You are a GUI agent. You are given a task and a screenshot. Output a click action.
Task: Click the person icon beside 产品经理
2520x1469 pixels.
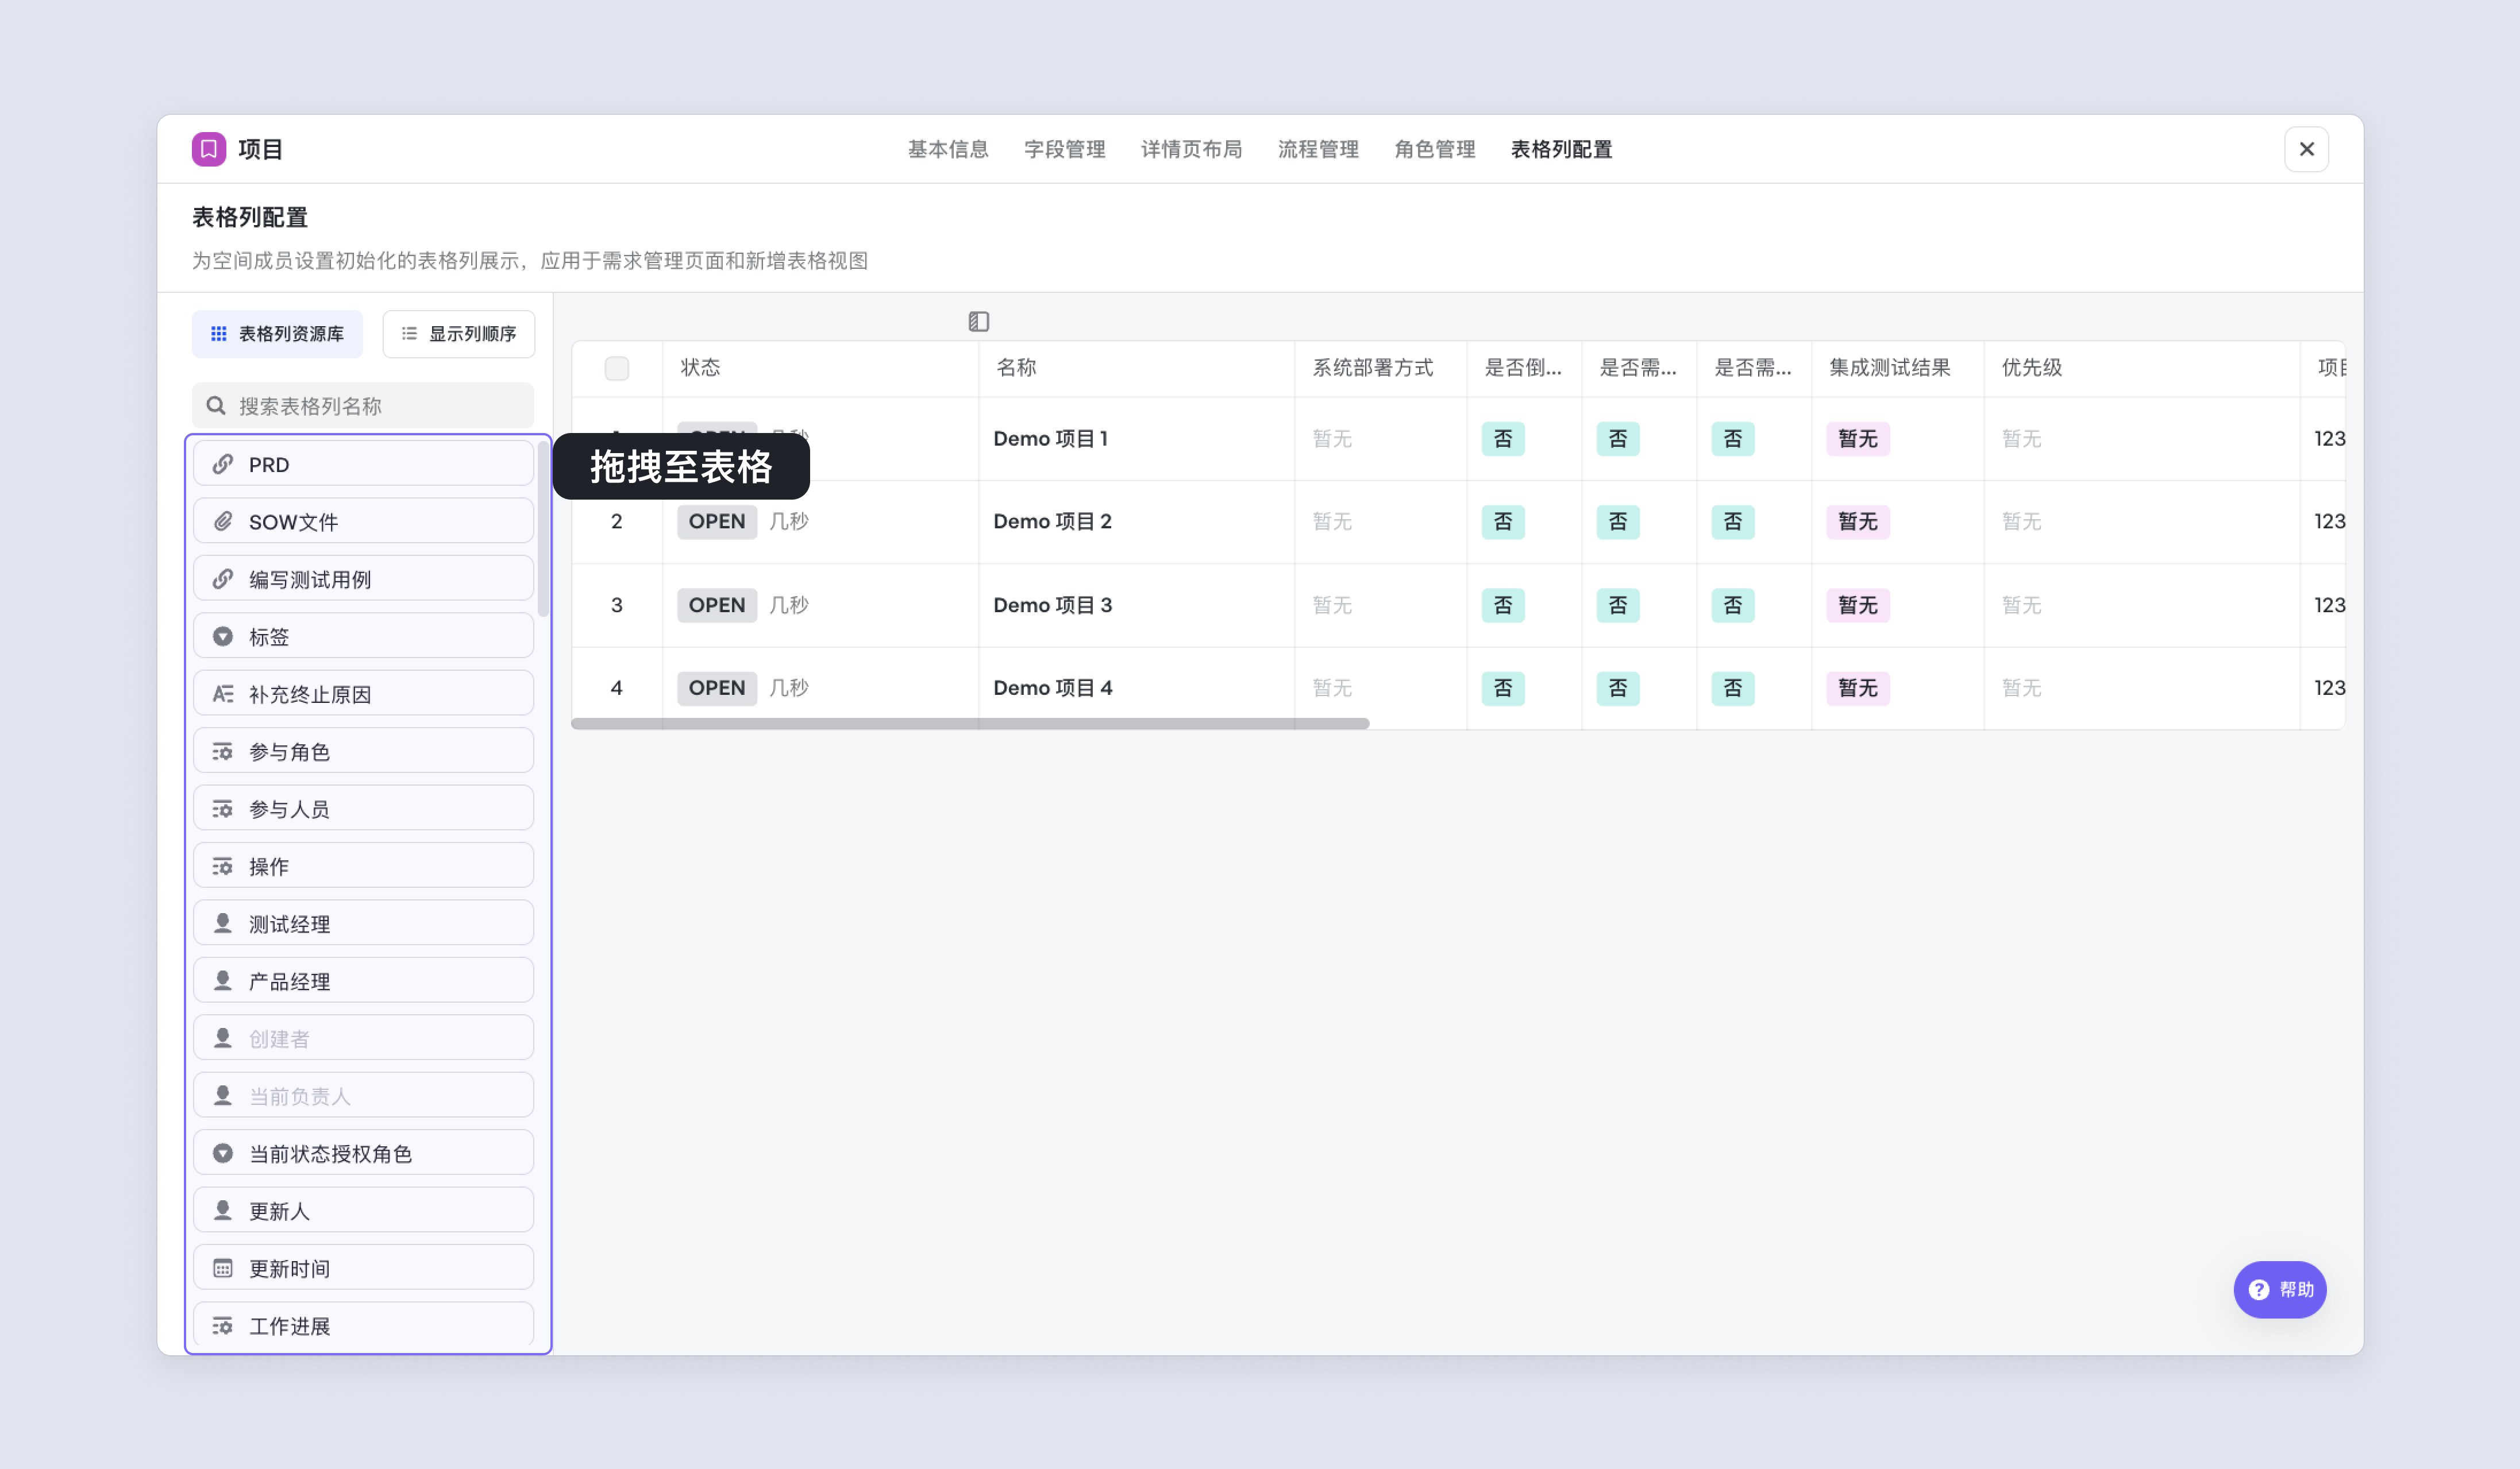click(223, 981)
